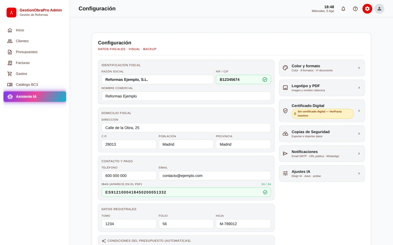The height and width of the screenshot is (245, 393).
Task: Click the 'Miércoles, 5 Ago' date text
Action: point(323,11)
